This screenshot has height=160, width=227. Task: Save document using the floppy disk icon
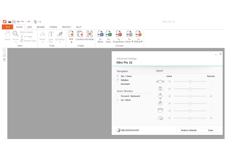click(x=14, y=22)
